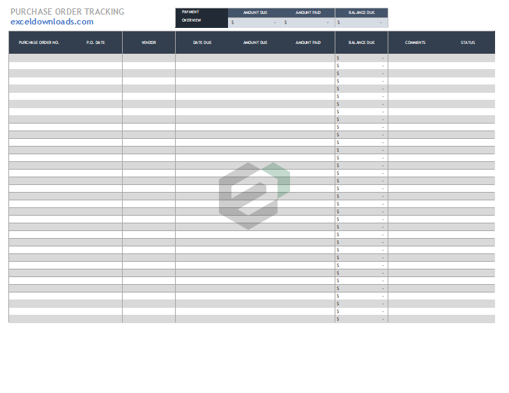
Task: Click the exceldownloads.com link
Action: (52, 22)
